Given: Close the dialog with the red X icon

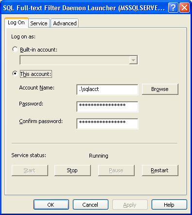Looking at the screenshot, I should click(185, 8).
